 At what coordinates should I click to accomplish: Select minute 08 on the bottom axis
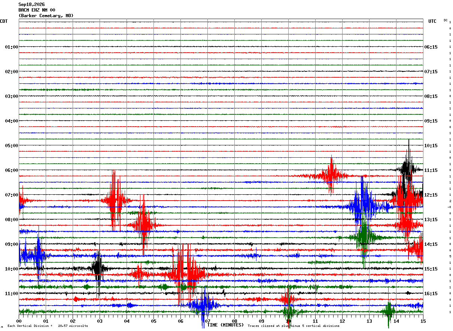click(x=234, y=321)
